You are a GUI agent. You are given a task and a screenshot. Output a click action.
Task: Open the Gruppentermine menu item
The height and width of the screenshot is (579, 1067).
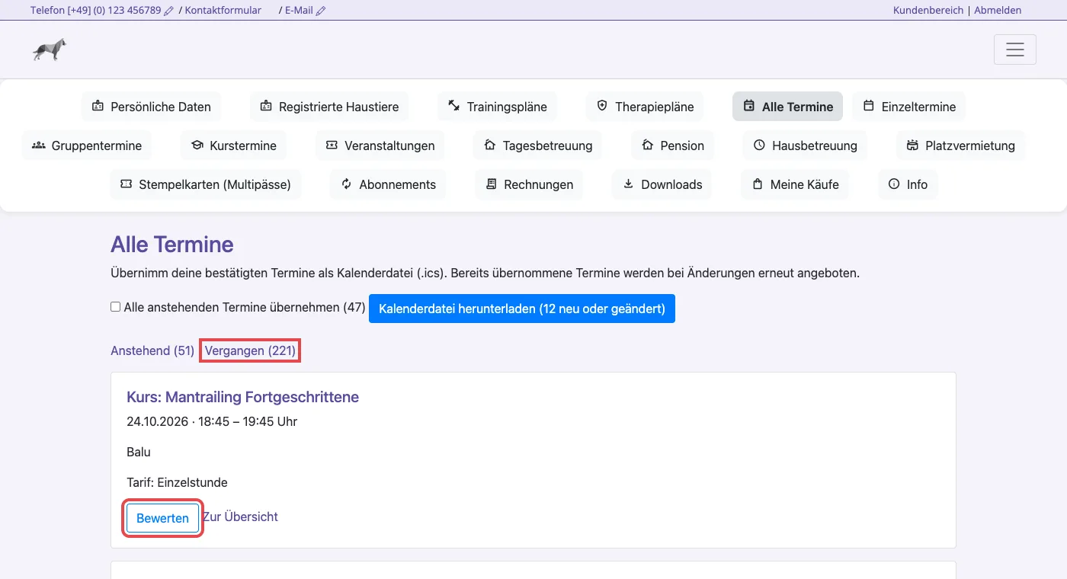[x=87, y=145]
